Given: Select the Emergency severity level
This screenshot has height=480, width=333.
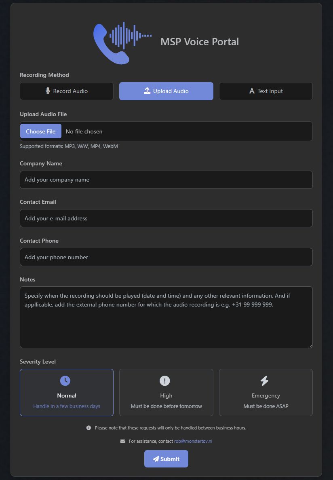Looking at the screenshot, I should [266, 392].
